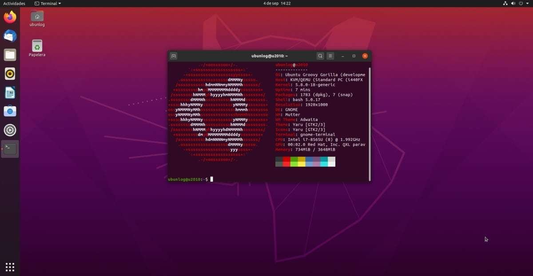Click the bright cyan swatch in bottom row
The height and width of the screenshot is (276, 533).
pyautogui.click(x=324, y=164)
